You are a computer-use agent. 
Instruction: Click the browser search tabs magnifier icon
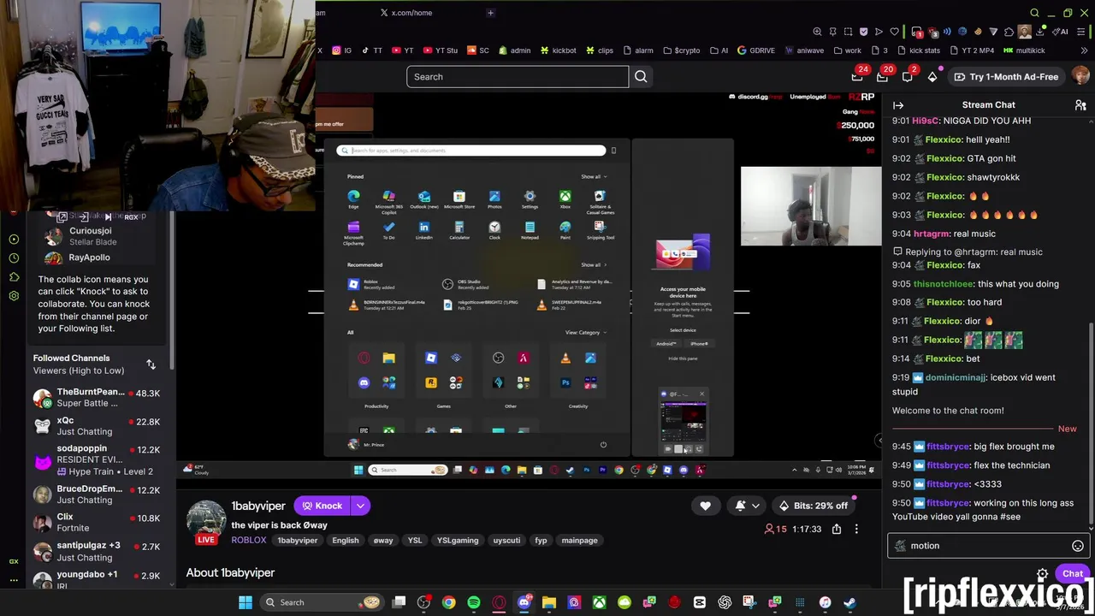pyautogui.click(x=1034, y=13)
